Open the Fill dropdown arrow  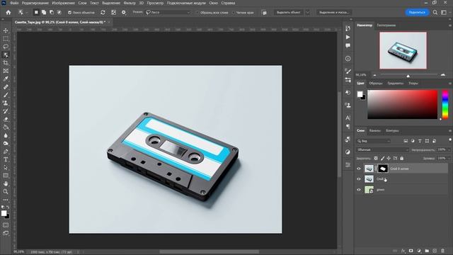tap(449, 158)
